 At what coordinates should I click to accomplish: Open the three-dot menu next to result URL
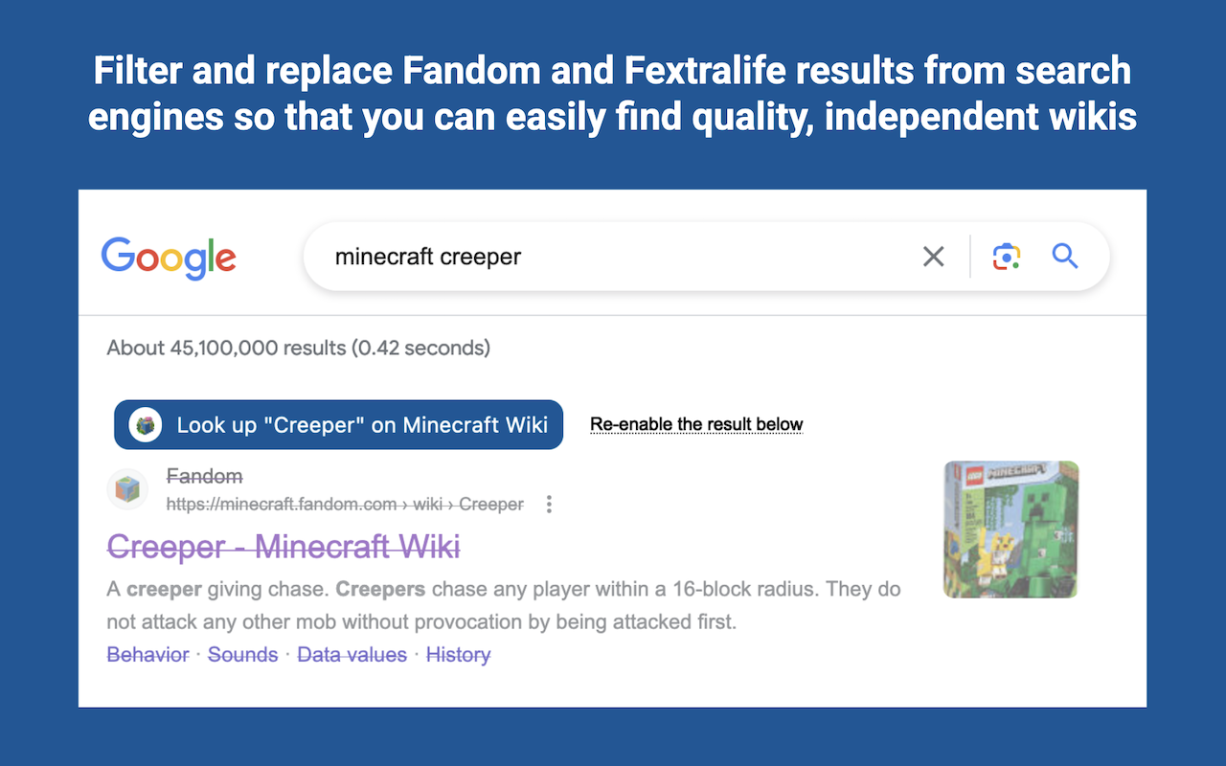tap(549, 503)
